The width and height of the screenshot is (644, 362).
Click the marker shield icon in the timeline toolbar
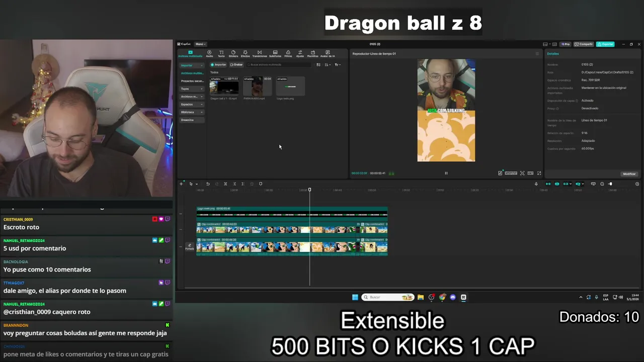[261, 184]
